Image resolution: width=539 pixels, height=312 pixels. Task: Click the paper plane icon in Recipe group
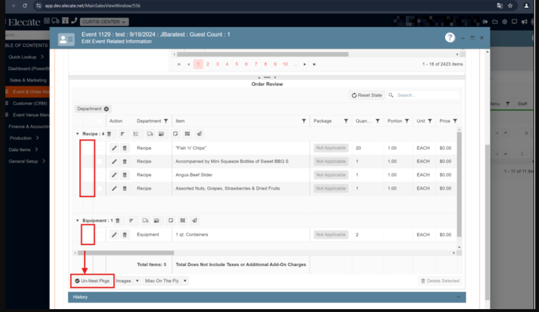(x=199, y=134)
